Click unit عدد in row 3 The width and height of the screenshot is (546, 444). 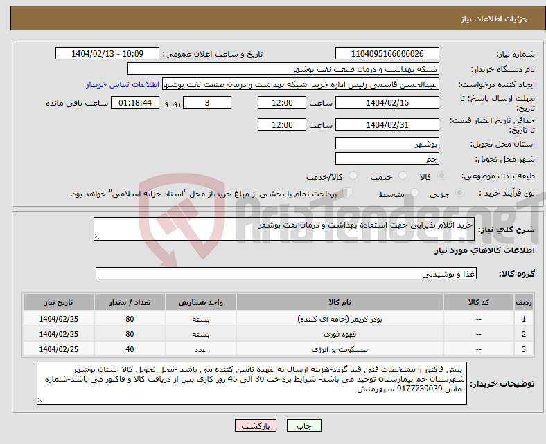201,349
